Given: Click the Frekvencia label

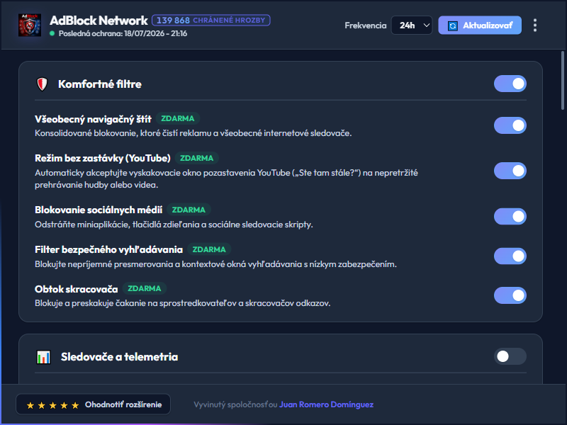Looking at the screenshot, I should point(365,25).
